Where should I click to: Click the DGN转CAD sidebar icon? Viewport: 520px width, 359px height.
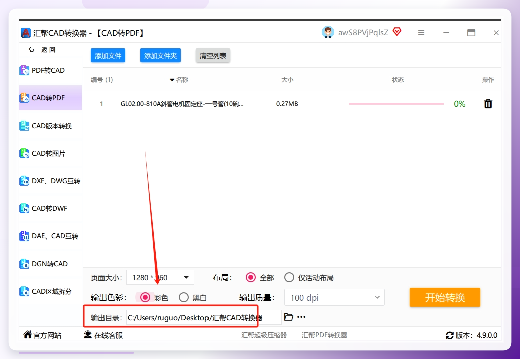(24, 264)
